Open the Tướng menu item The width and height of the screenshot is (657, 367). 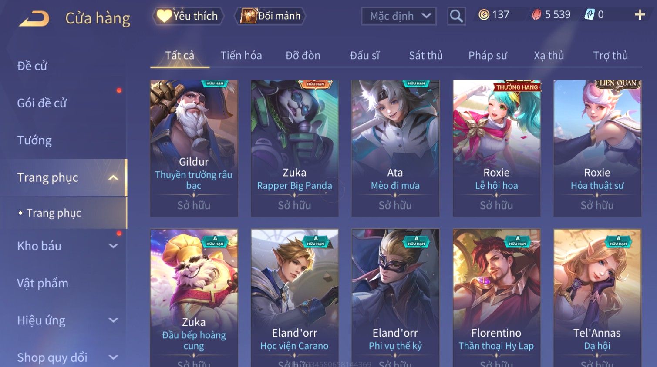click(34, 140)
